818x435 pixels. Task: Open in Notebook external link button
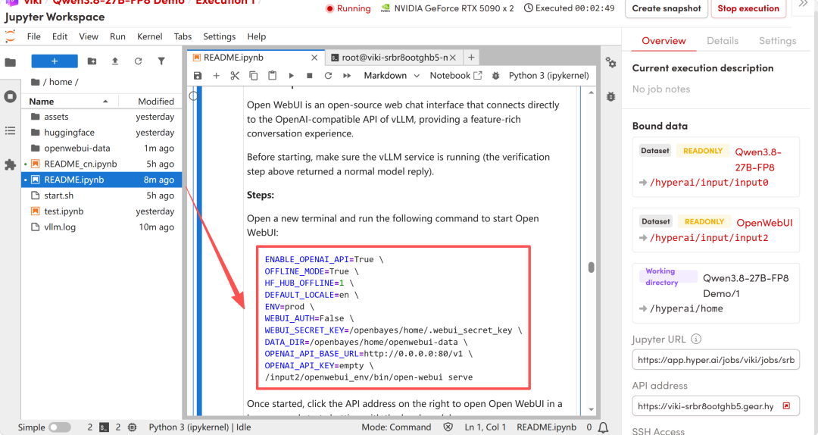point(456,76)
